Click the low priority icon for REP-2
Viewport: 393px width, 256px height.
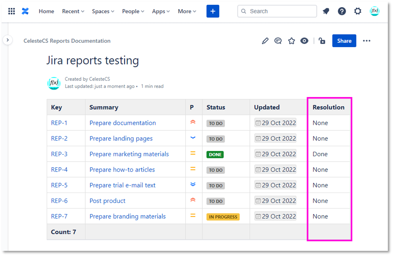[193, 138]
